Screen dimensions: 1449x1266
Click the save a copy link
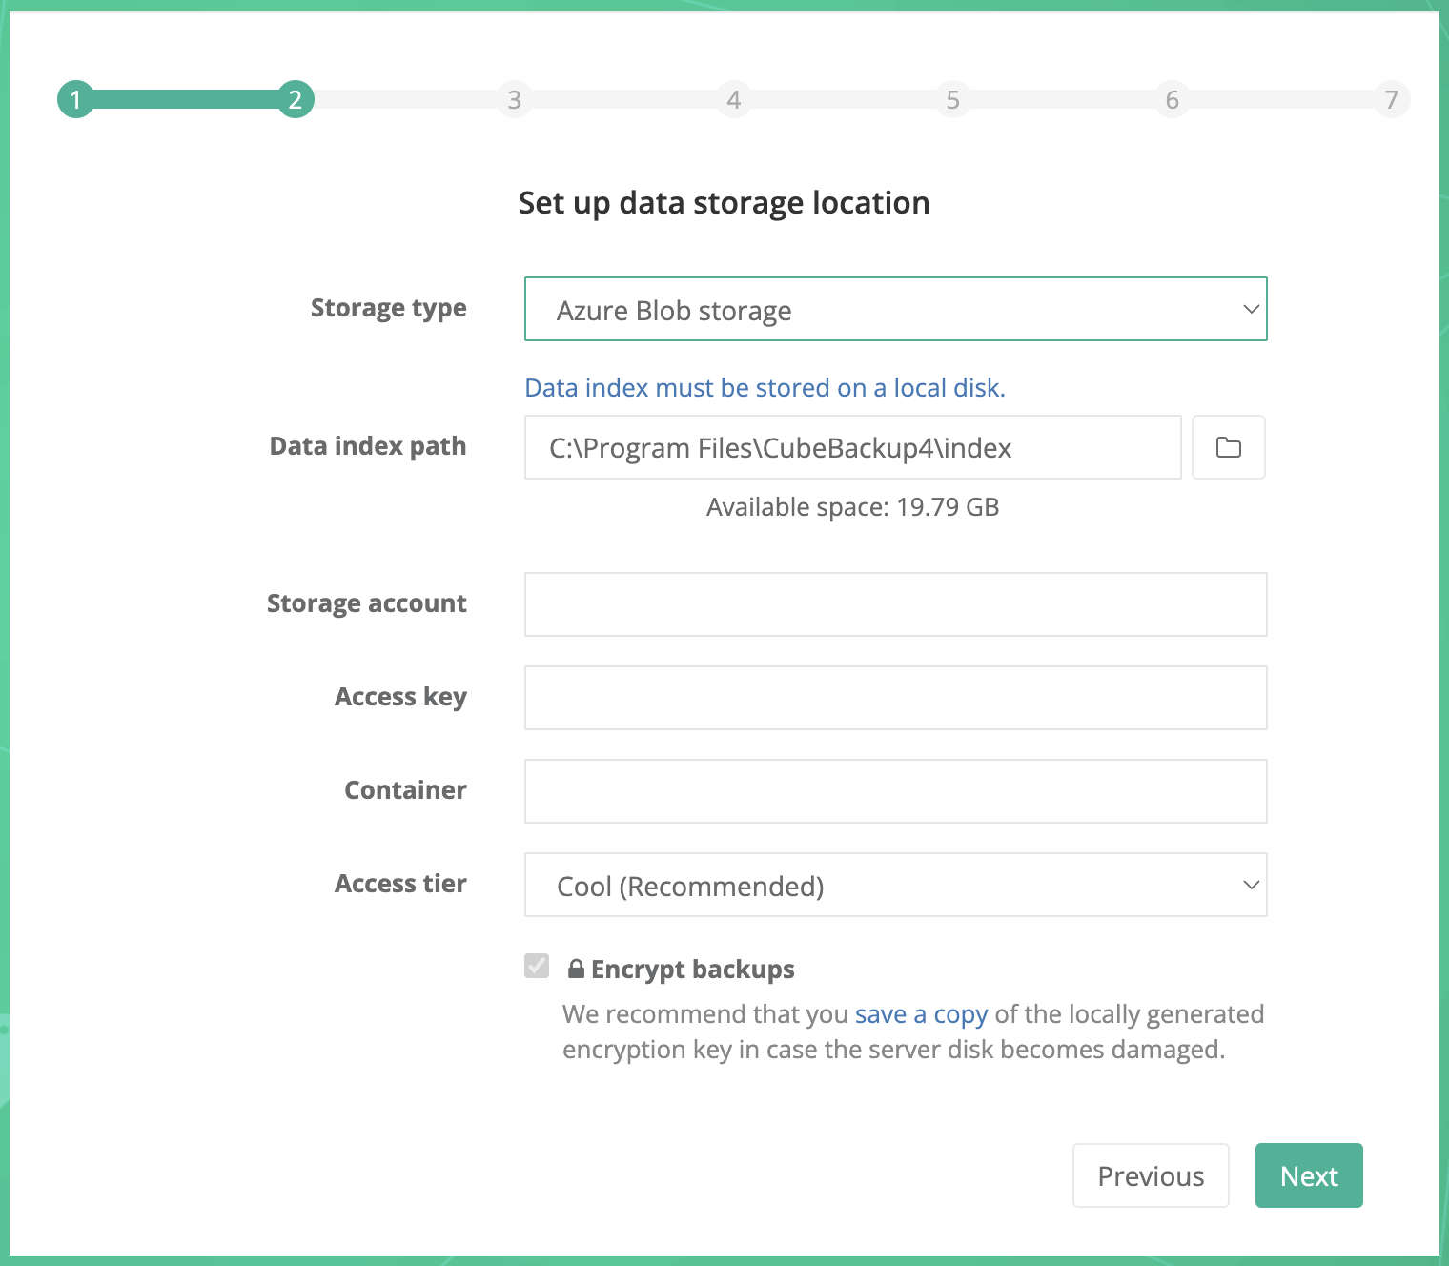pyautogui.click(x=920, y=1013)
